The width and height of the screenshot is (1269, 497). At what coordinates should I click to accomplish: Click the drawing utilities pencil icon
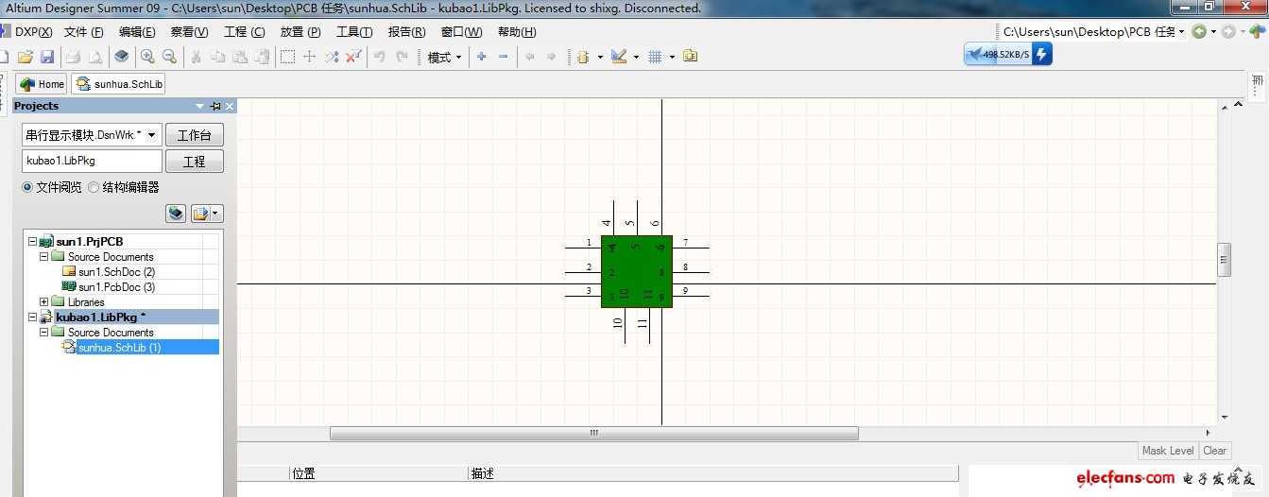click(x=619, y=57)
